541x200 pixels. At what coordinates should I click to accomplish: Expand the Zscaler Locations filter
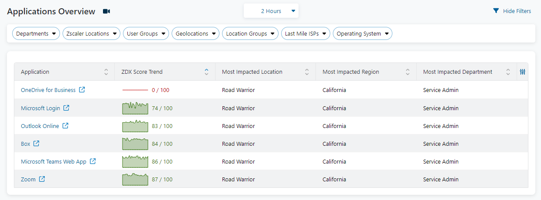(x=91, y=34)
